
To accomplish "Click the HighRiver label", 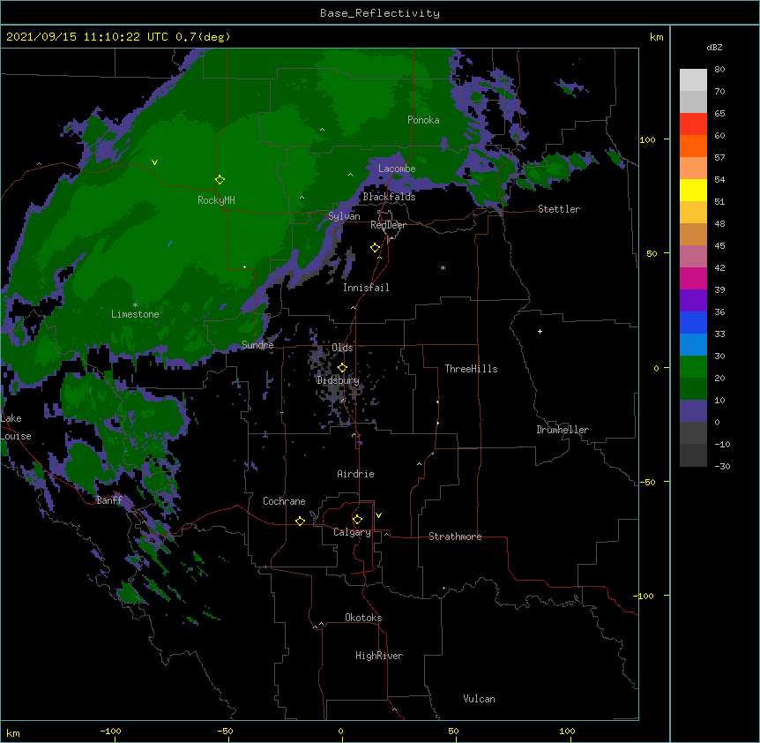I will pyautogui.click(x=379, y=656).
